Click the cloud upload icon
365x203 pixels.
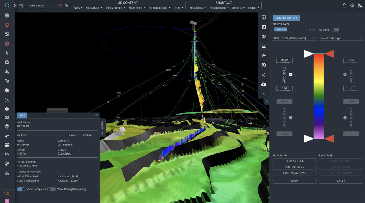tap(264, 84)
